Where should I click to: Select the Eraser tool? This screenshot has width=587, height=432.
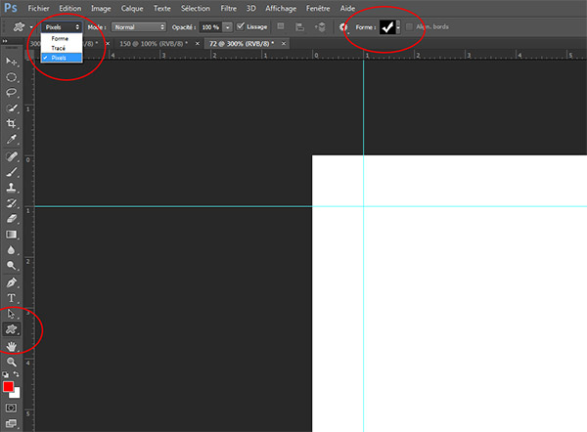11,218
